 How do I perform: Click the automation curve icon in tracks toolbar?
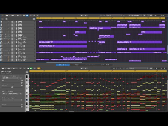(x=31, y=15)
